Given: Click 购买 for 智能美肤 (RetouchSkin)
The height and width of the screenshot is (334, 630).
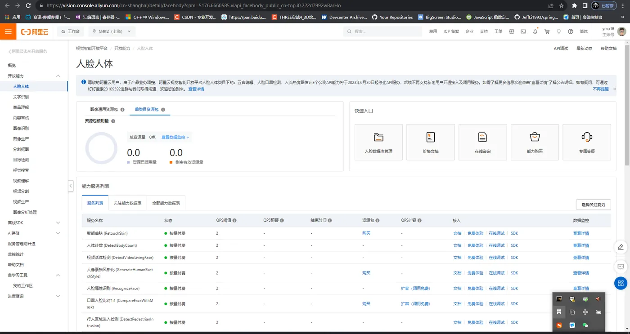Looking at the screenshot, I should pyautogui.click(x=366, y=233).
